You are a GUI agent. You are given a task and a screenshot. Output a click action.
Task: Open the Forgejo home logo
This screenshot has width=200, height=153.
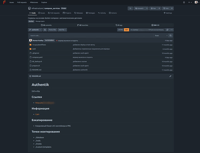pyautogui.click(x=4, y=2)
